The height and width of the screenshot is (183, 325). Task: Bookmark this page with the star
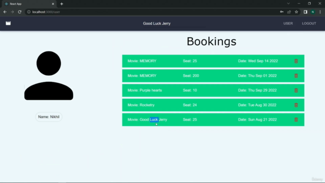point(297,12)
